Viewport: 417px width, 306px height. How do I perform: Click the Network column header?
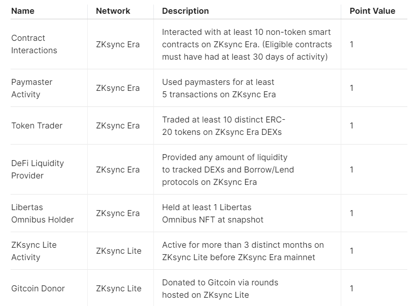[x=113, y=11]
